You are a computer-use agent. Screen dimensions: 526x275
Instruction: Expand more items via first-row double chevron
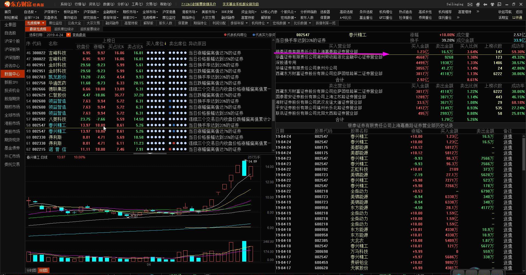click(478, 12)
